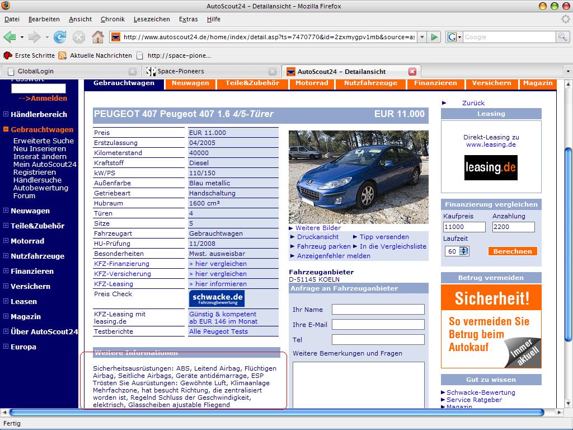Click the sidebar Passwort input field
Screen dimensions: 573x430
[39, 88]
